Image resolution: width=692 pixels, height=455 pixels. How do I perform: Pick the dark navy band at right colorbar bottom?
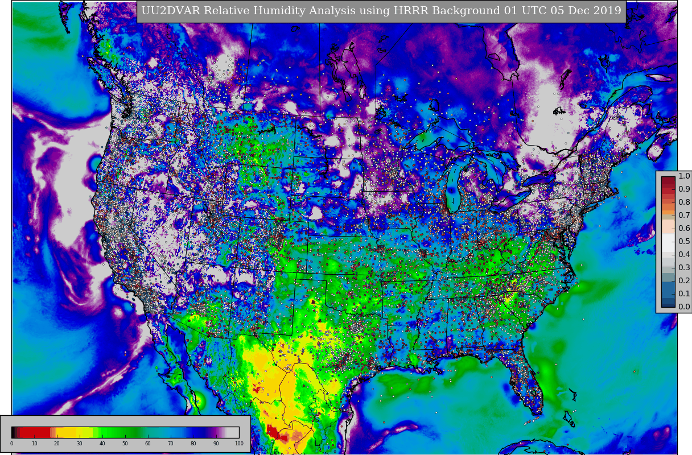pos(668,305)
